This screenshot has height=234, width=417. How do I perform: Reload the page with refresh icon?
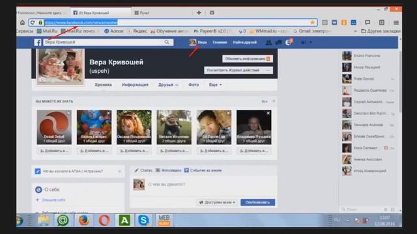coord(33,23)
